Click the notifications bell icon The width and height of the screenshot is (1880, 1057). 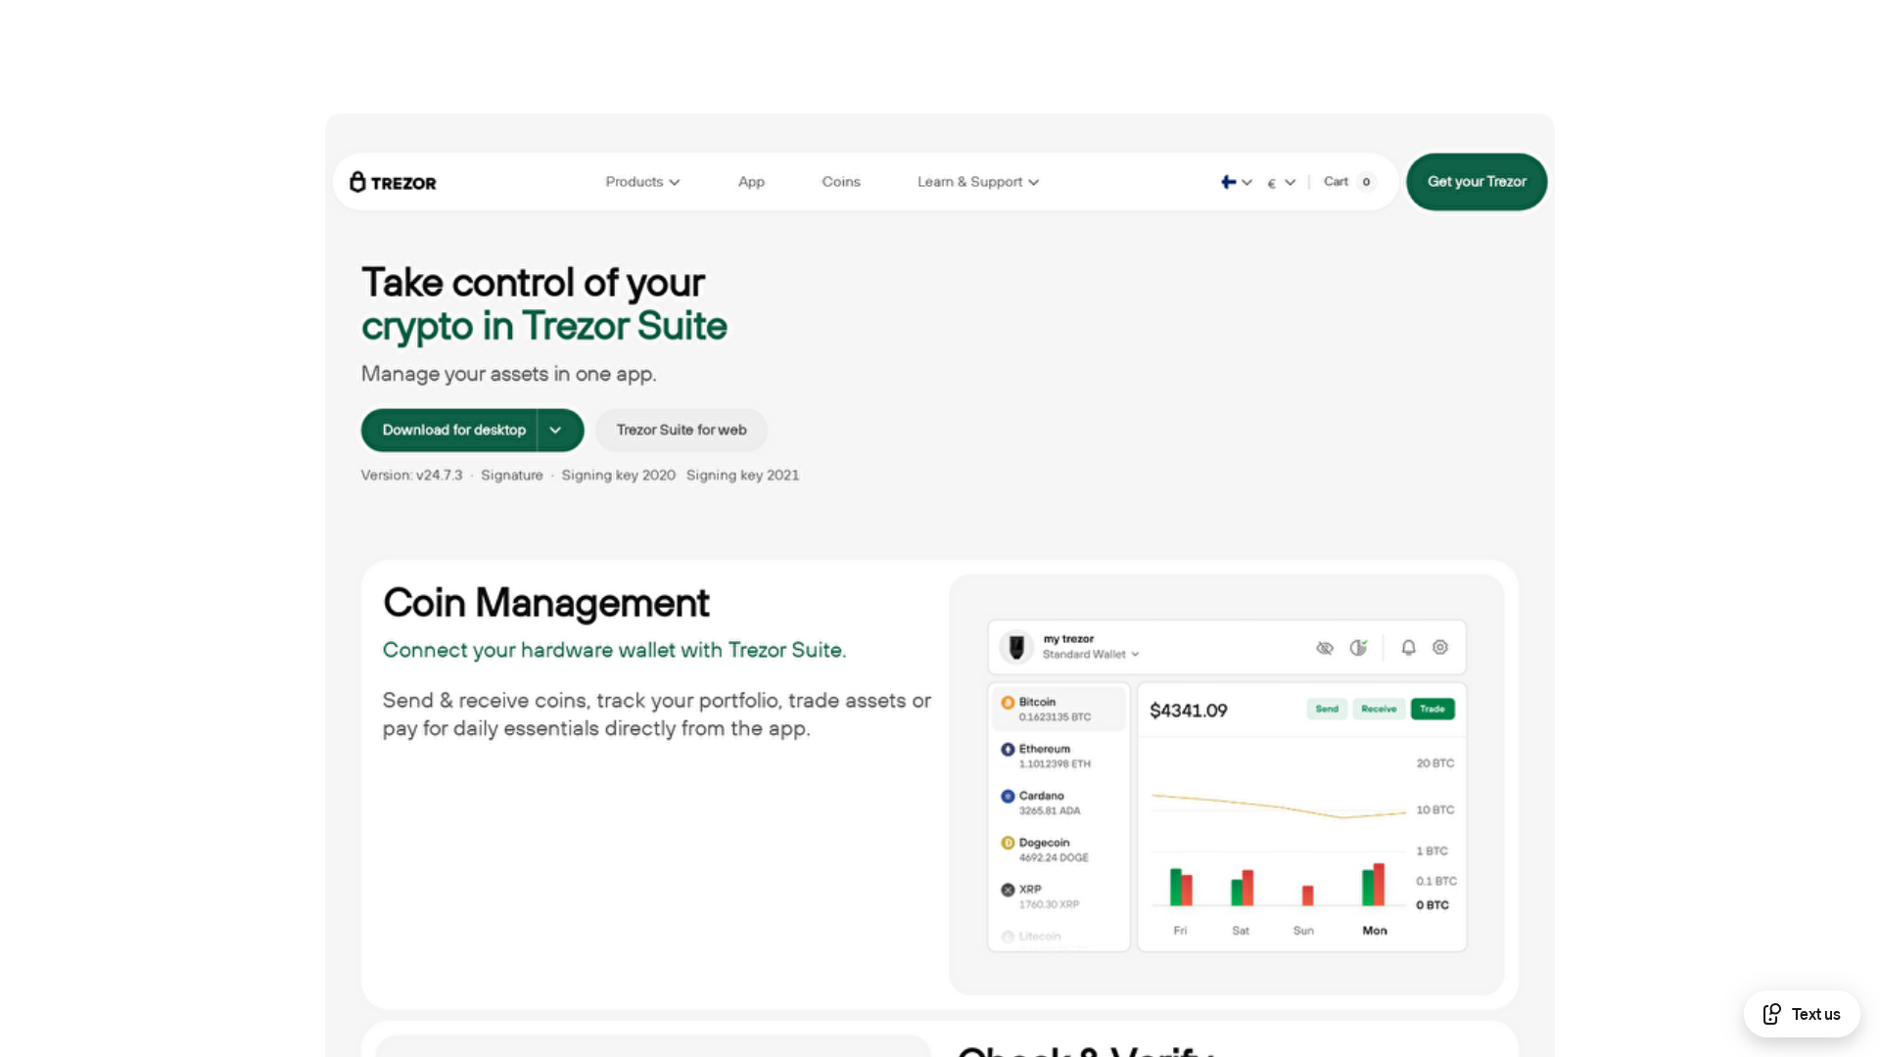click(1408, 647)
